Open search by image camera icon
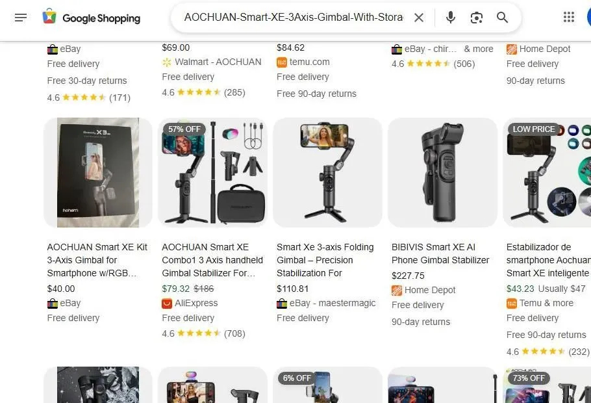591x403 pixels. click(477, 18)
